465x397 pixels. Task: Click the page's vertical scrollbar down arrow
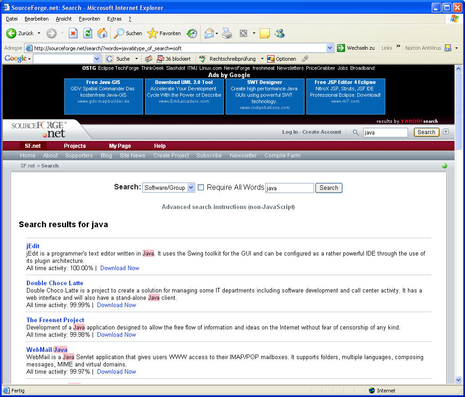458,380
